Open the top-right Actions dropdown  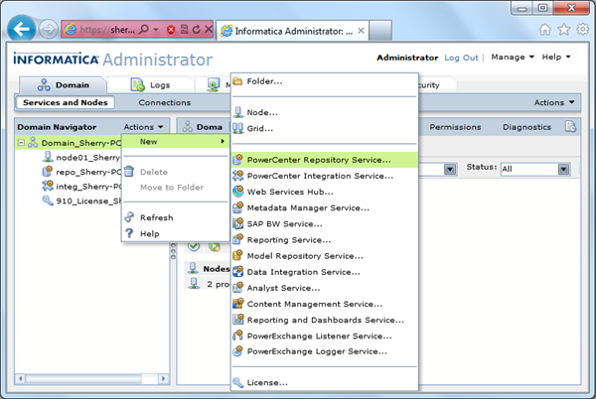[x=554, y=102]
